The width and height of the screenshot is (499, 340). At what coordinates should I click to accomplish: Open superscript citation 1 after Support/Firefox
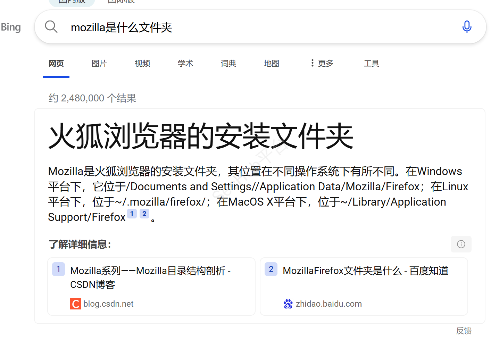(132, 214)
